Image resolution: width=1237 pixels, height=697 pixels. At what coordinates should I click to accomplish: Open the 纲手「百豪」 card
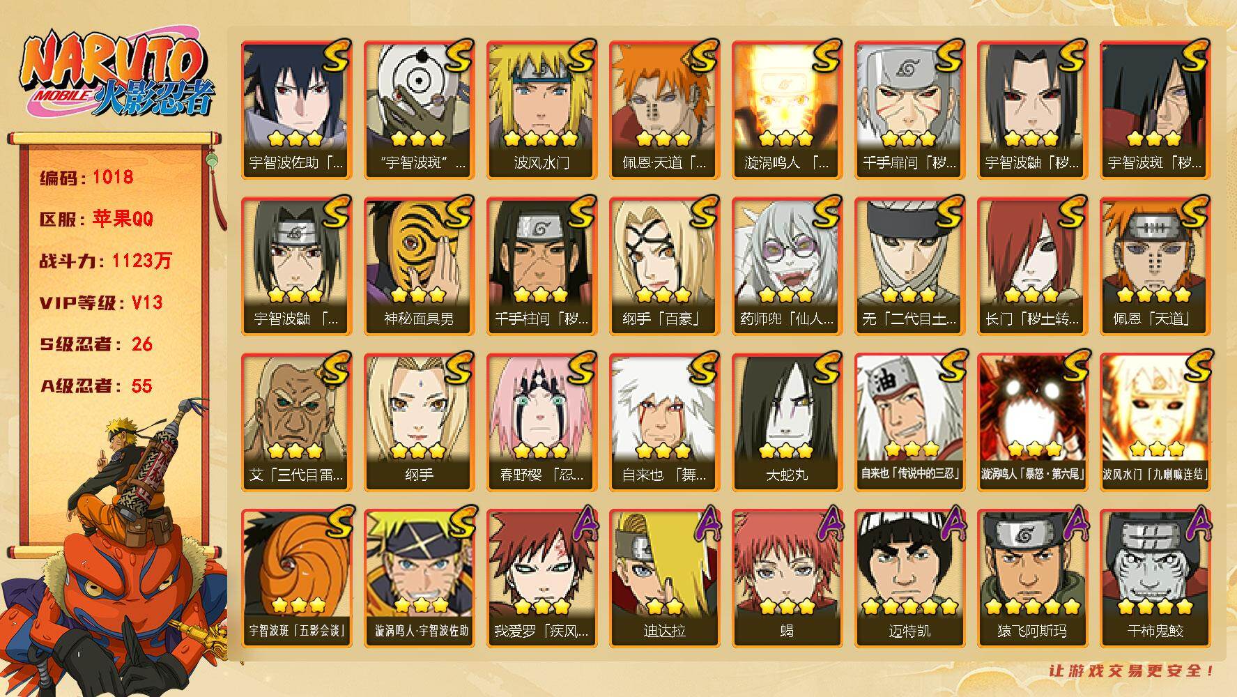pos(664,266)
